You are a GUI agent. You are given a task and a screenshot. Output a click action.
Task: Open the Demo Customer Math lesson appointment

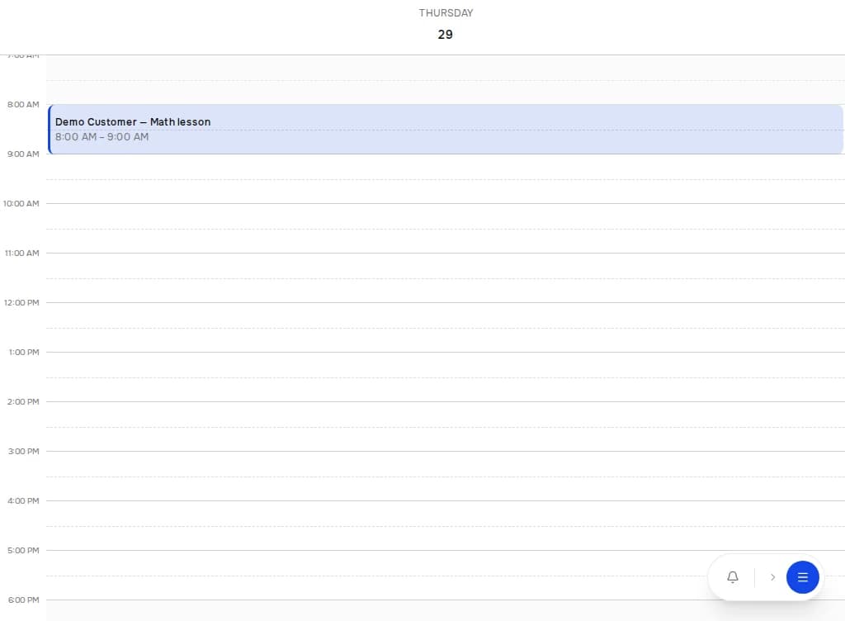point(445,130)
